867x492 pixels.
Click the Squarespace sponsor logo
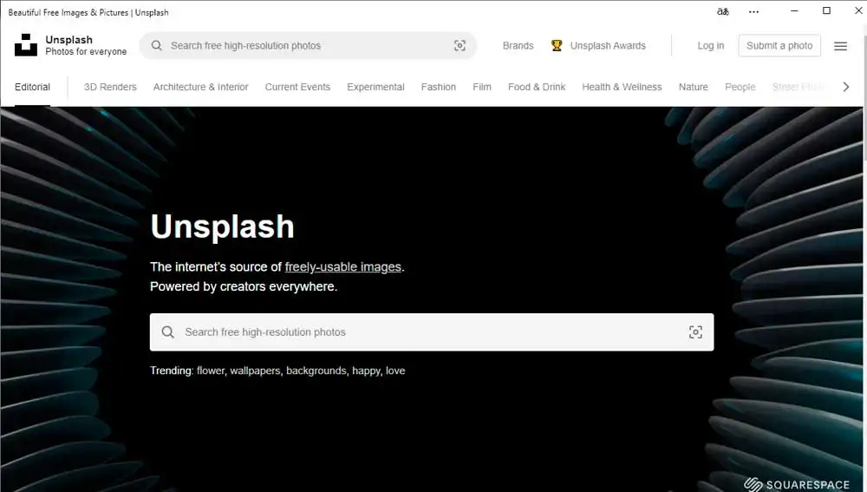point(796,485)
